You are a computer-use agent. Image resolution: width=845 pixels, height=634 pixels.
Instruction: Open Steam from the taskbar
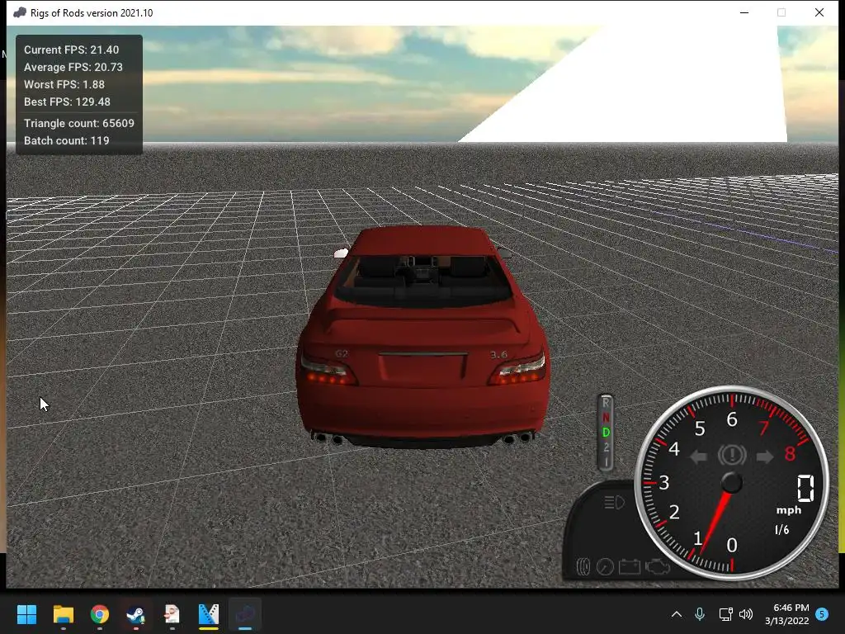pos(136,614)
